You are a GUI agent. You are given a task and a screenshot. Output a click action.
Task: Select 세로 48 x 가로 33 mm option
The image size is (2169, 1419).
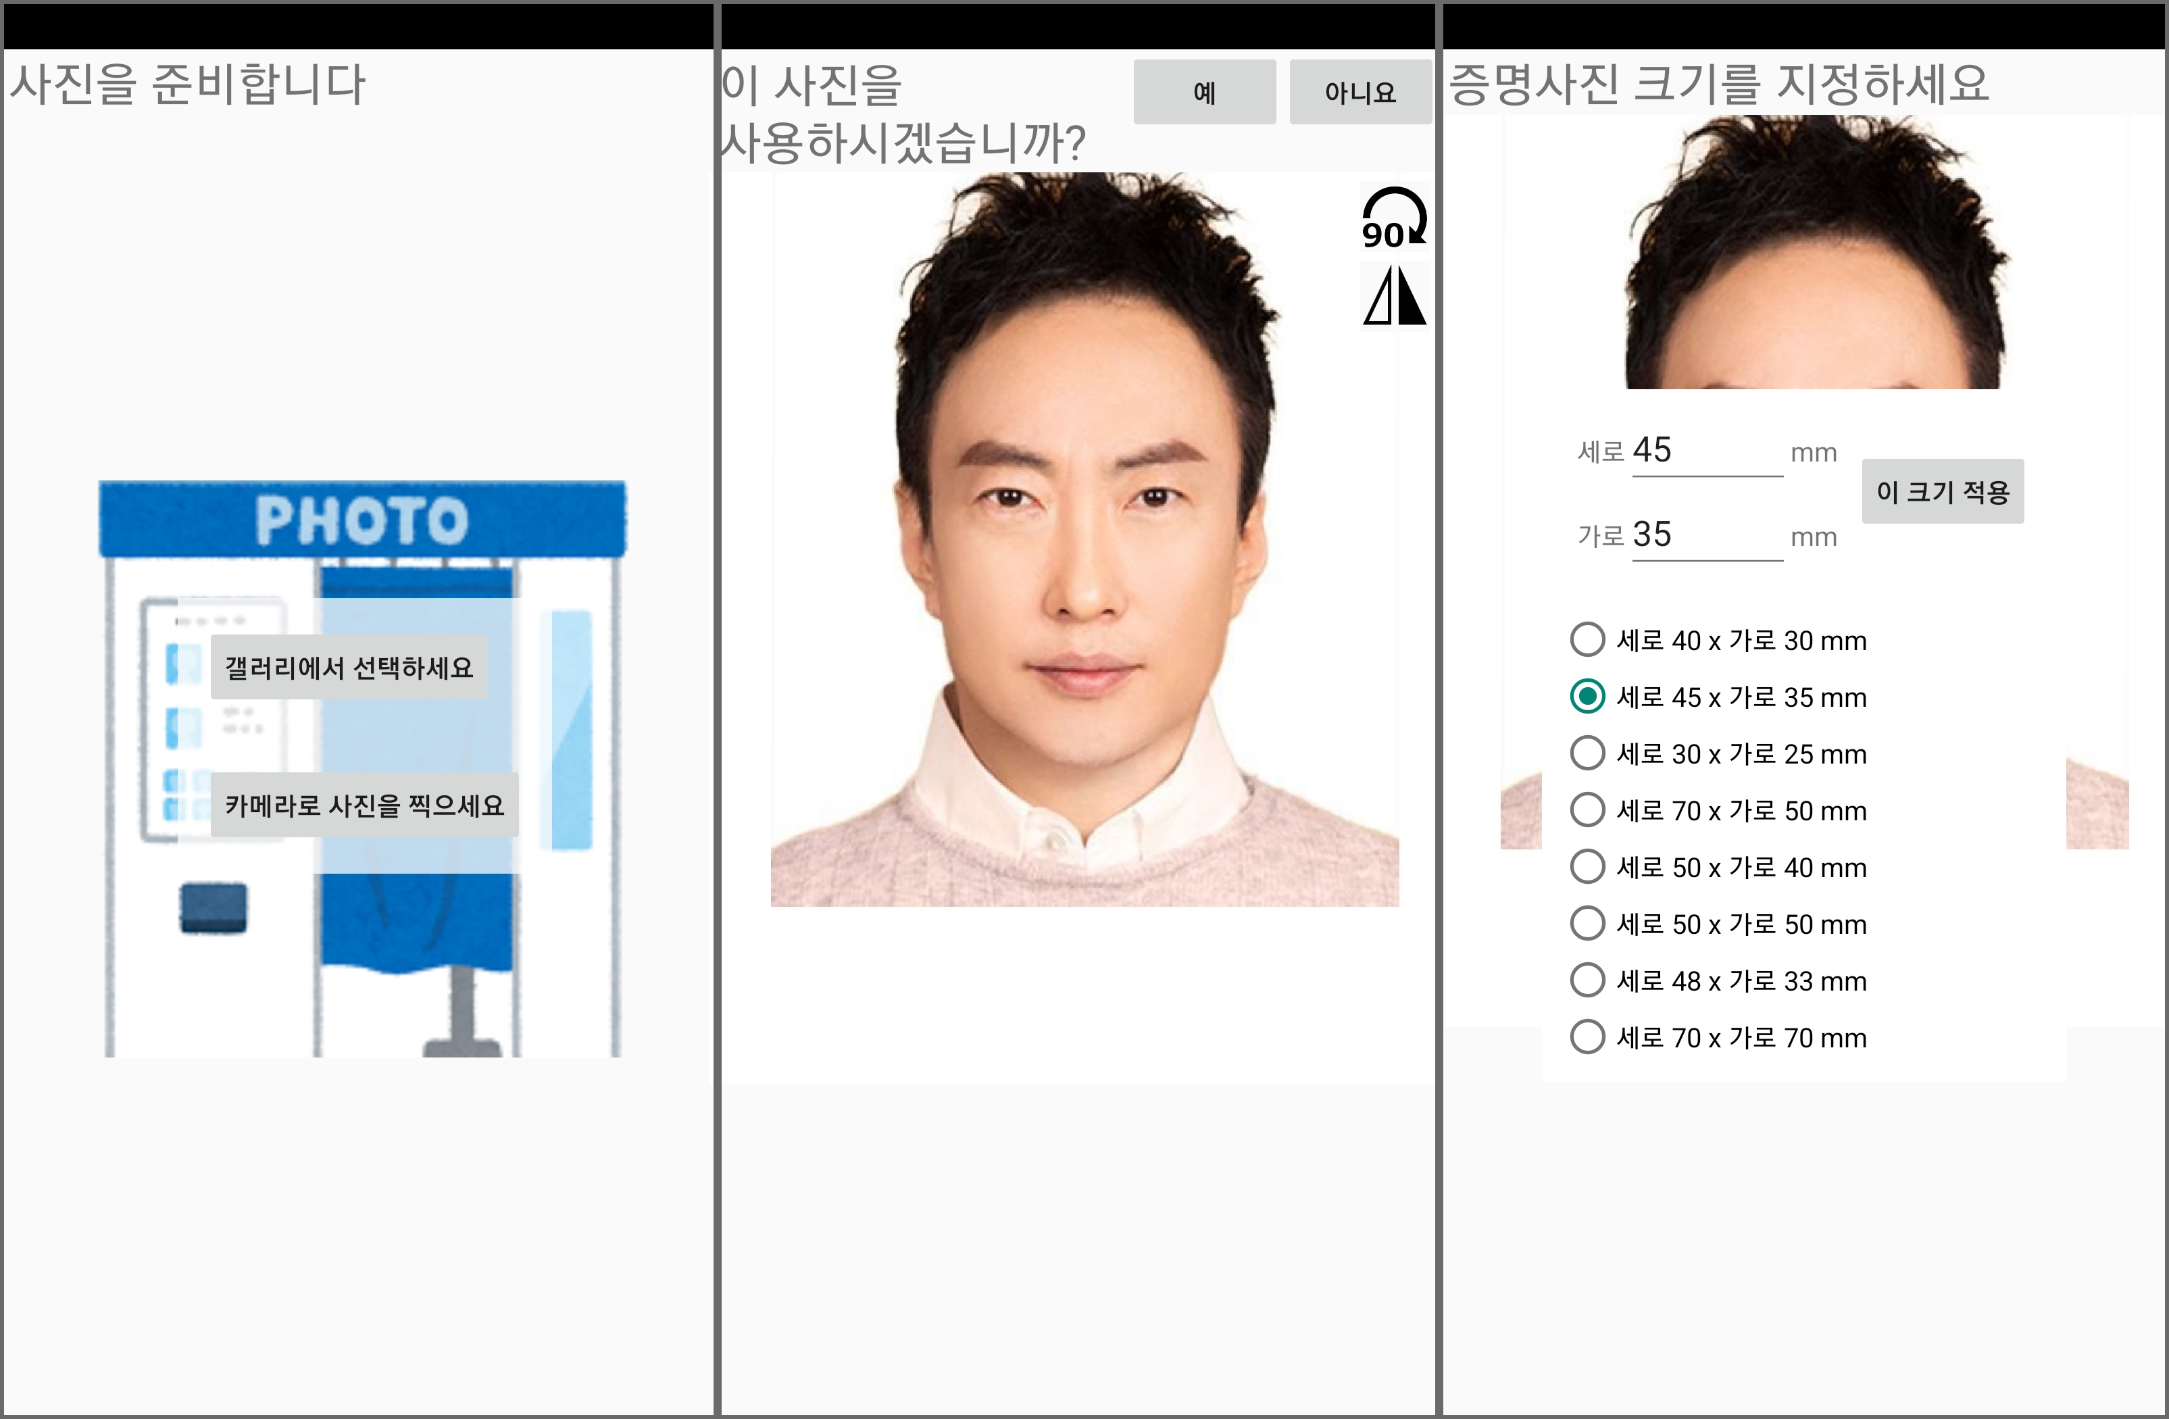[x=1719, y=980]
